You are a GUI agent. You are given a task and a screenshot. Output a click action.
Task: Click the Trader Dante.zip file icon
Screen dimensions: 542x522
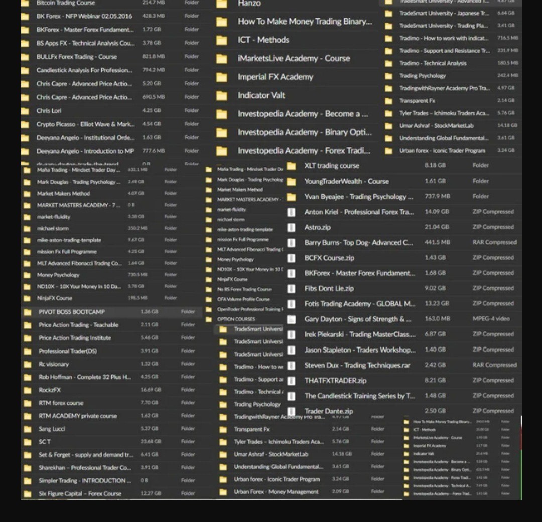pyautogui.click(x=291, y=411)
